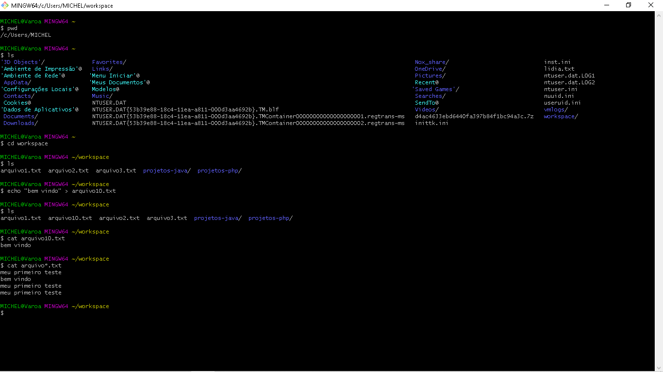
Task: Click the useruid.ini file name
Action: pos(563,103)
